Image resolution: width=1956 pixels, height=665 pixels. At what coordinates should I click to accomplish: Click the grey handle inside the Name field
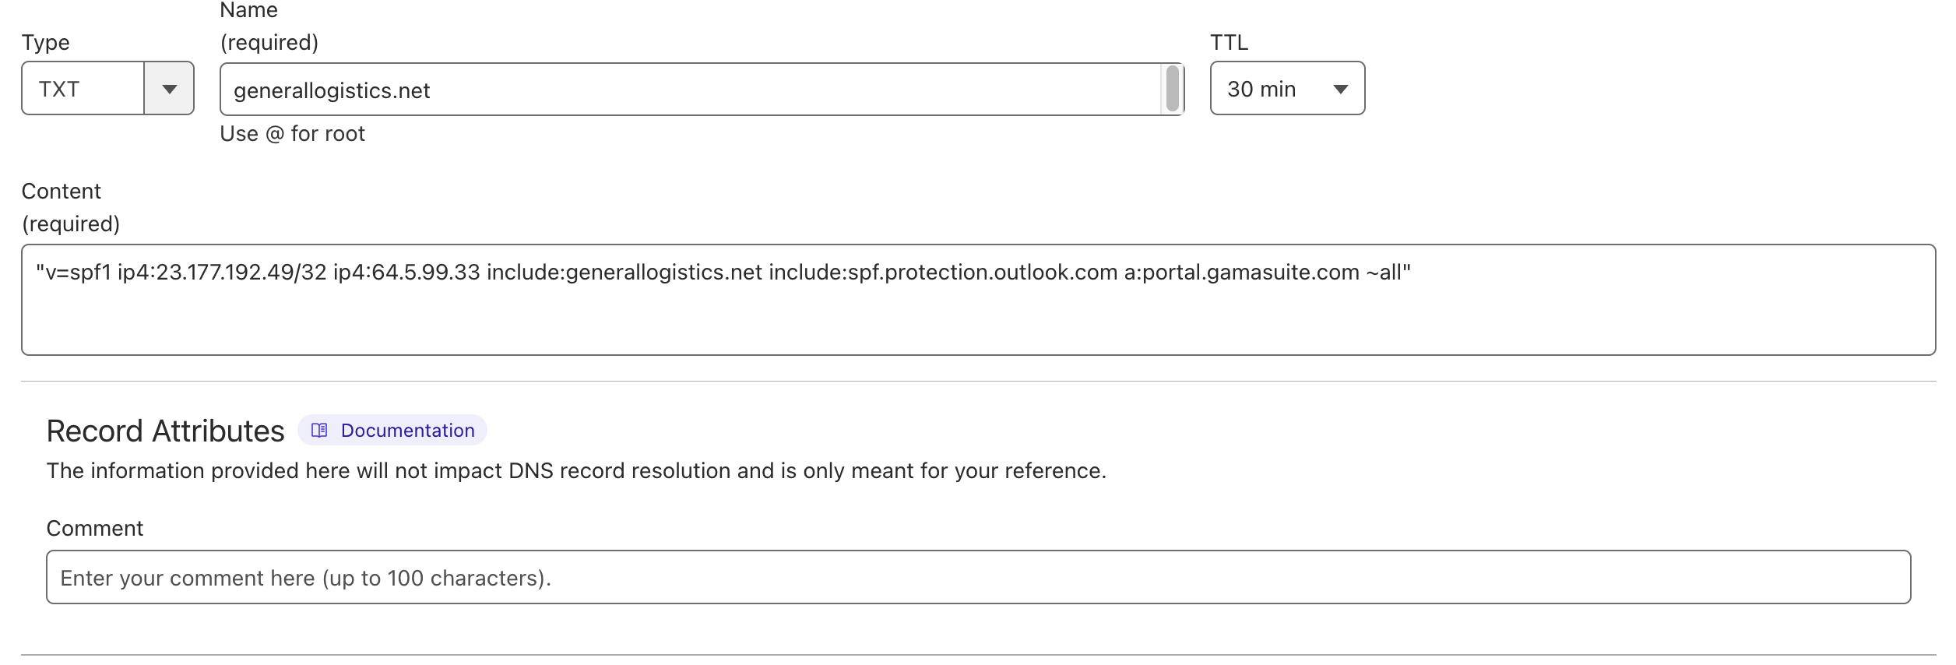coord(1172,89)
